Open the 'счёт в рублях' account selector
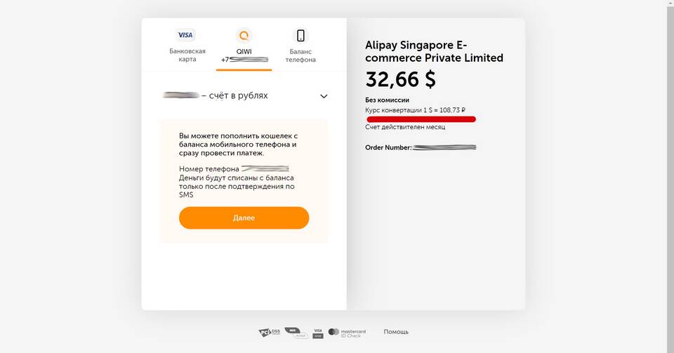Screen dimensions: 674x353 pyautogui.click(x=244, y=95)
